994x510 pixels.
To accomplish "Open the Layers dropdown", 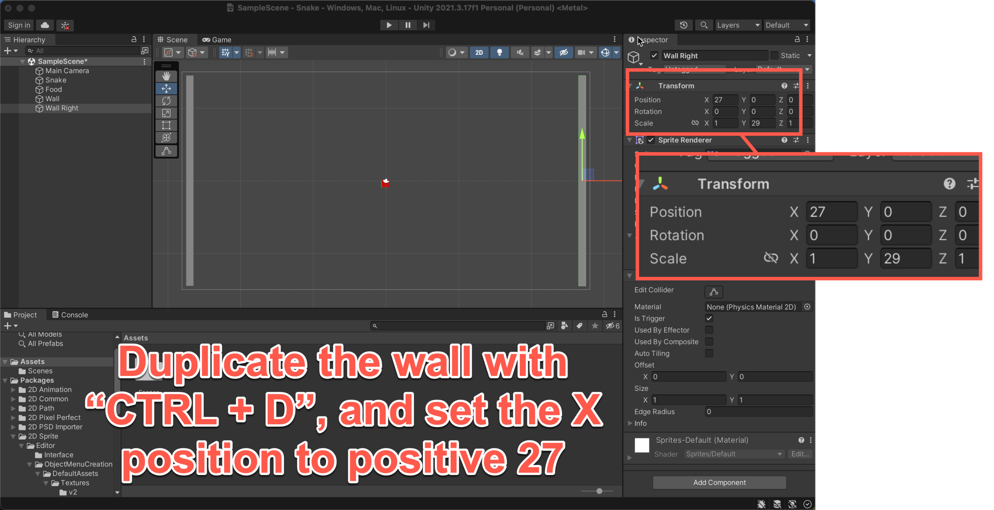I will (738, 25).
